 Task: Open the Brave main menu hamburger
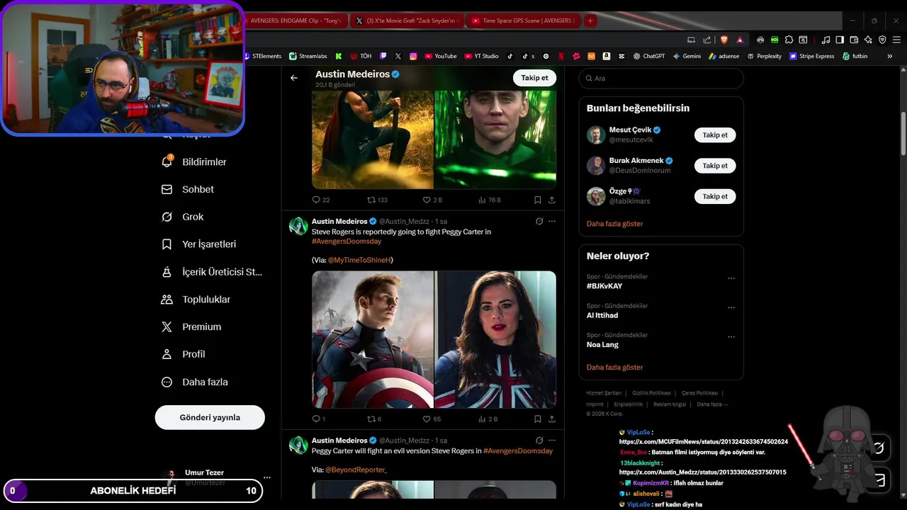[x=896, y=40]
